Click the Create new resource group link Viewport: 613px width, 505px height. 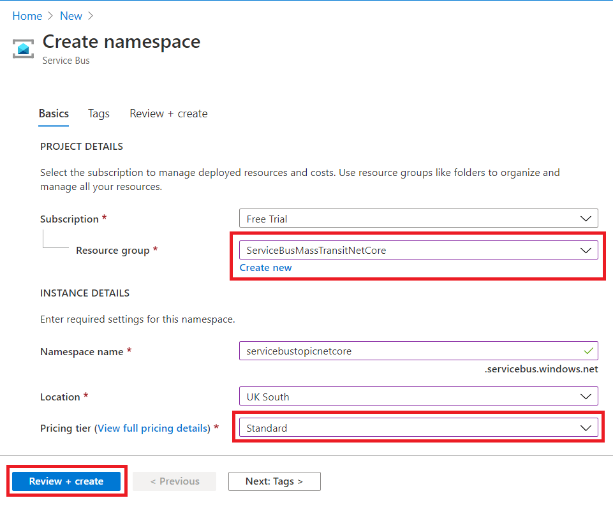click(x=265, y=268)
